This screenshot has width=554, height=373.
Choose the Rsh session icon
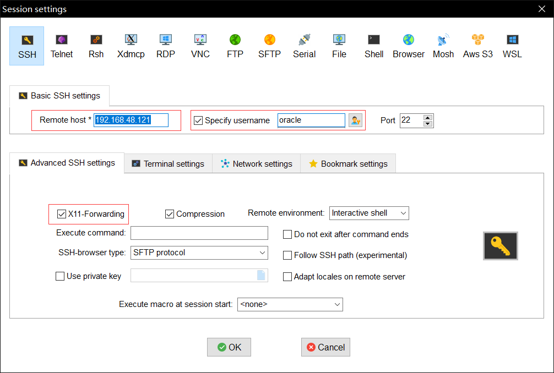96,46
